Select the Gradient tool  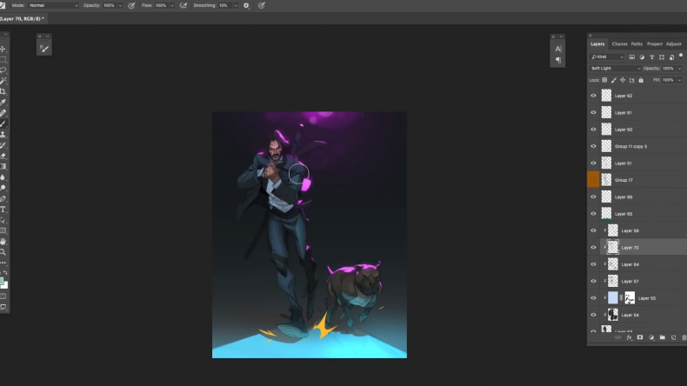click(x=3, y=167)
